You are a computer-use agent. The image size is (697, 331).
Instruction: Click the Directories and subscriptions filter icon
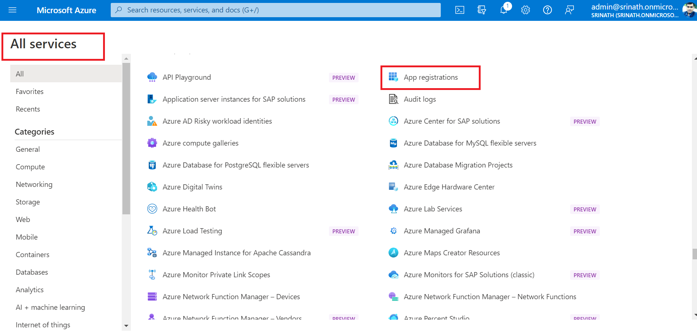click(x=481, y=10)
